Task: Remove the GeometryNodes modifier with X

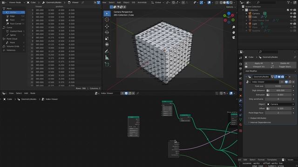Action: coord(290,77)
